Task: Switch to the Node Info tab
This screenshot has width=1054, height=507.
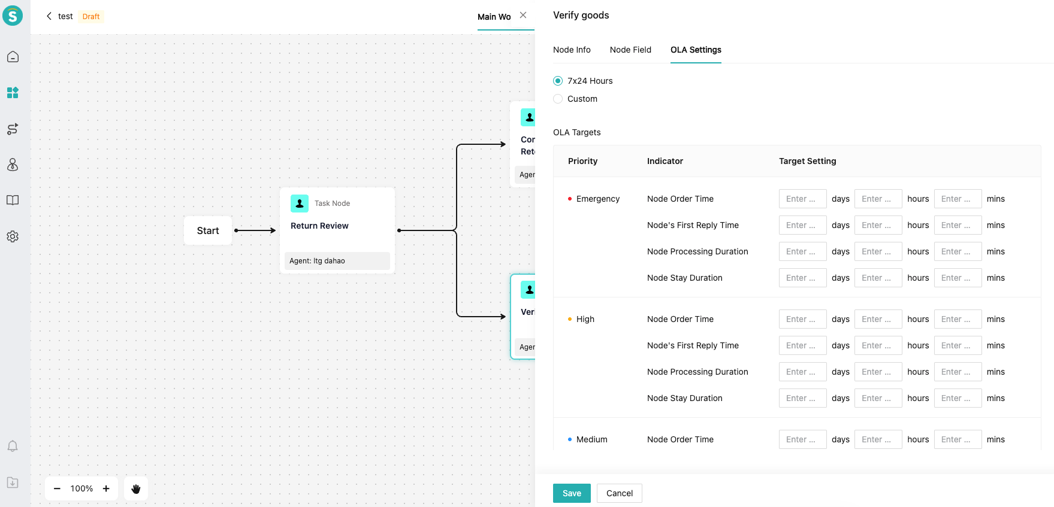Action: coord(572,50)
